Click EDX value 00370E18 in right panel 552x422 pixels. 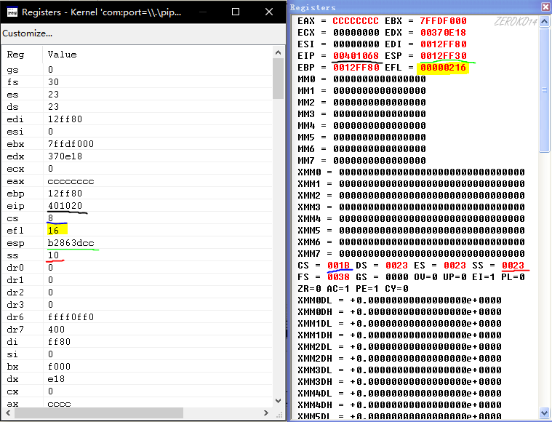443,33
